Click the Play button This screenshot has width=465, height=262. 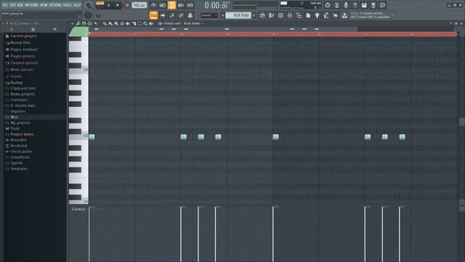pos(109,5)
